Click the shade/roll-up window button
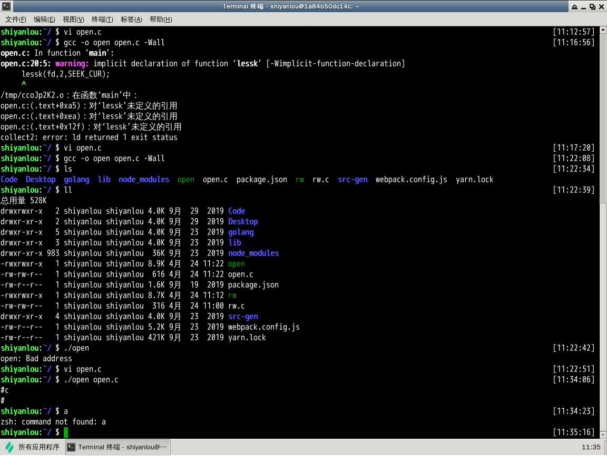The image size is (607, 472). 574,6
